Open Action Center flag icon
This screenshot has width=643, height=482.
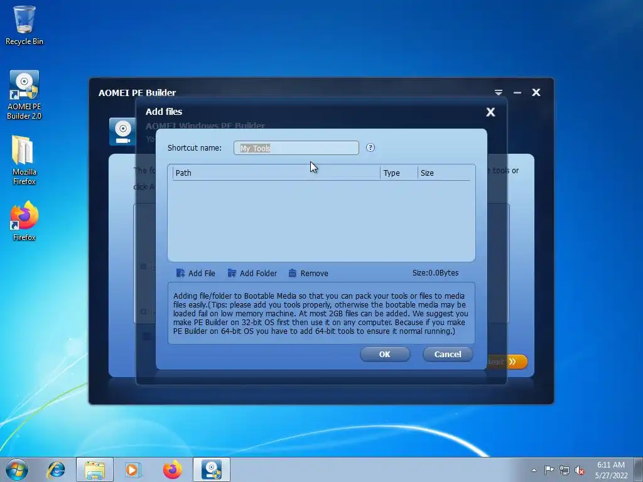point(549,470)
